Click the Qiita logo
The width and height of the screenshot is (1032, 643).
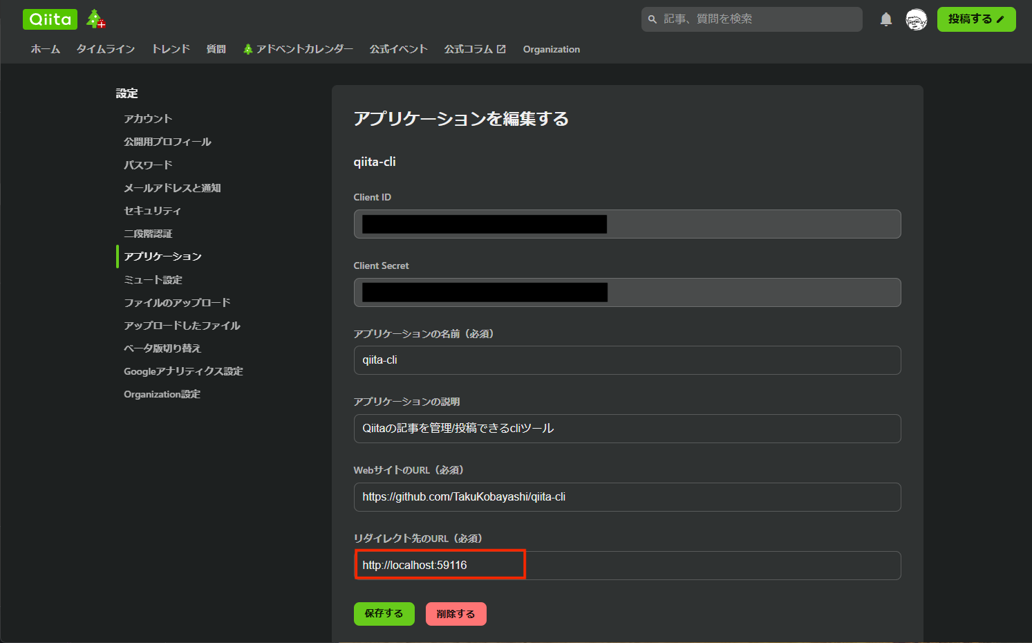(x=50, y=19)
